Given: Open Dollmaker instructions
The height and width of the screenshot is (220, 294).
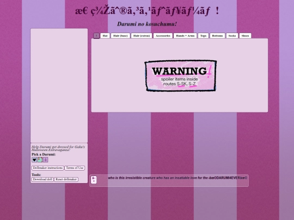Looking at the screenshot, I should tap(47, 168).
